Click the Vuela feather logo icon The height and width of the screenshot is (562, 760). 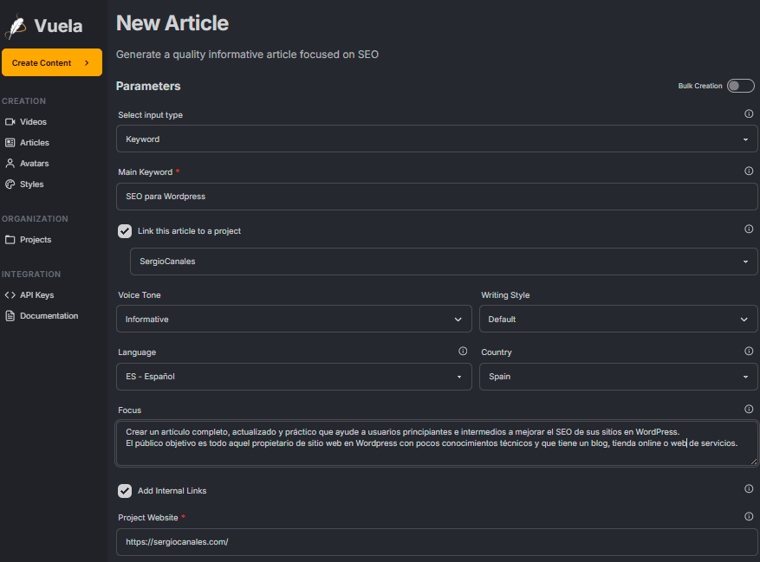(16, 26)
